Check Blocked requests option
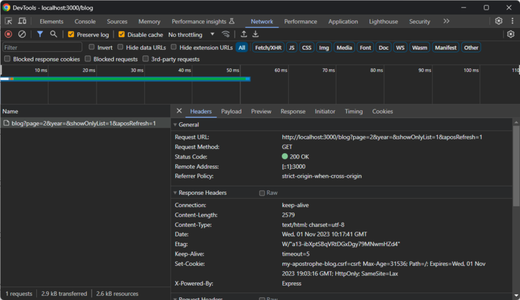 (x=88, y=59)
